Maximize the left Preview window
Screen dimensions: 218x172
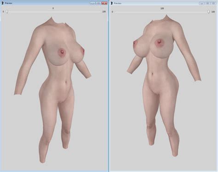click(x=98, y=3)
